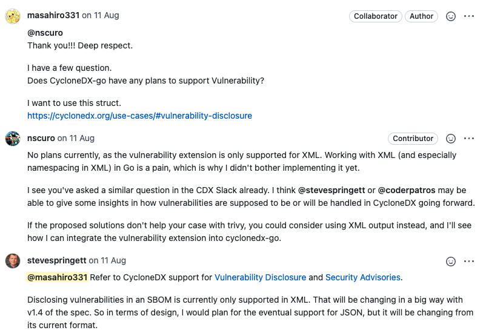Click the masahiro331 username heading

53,15
